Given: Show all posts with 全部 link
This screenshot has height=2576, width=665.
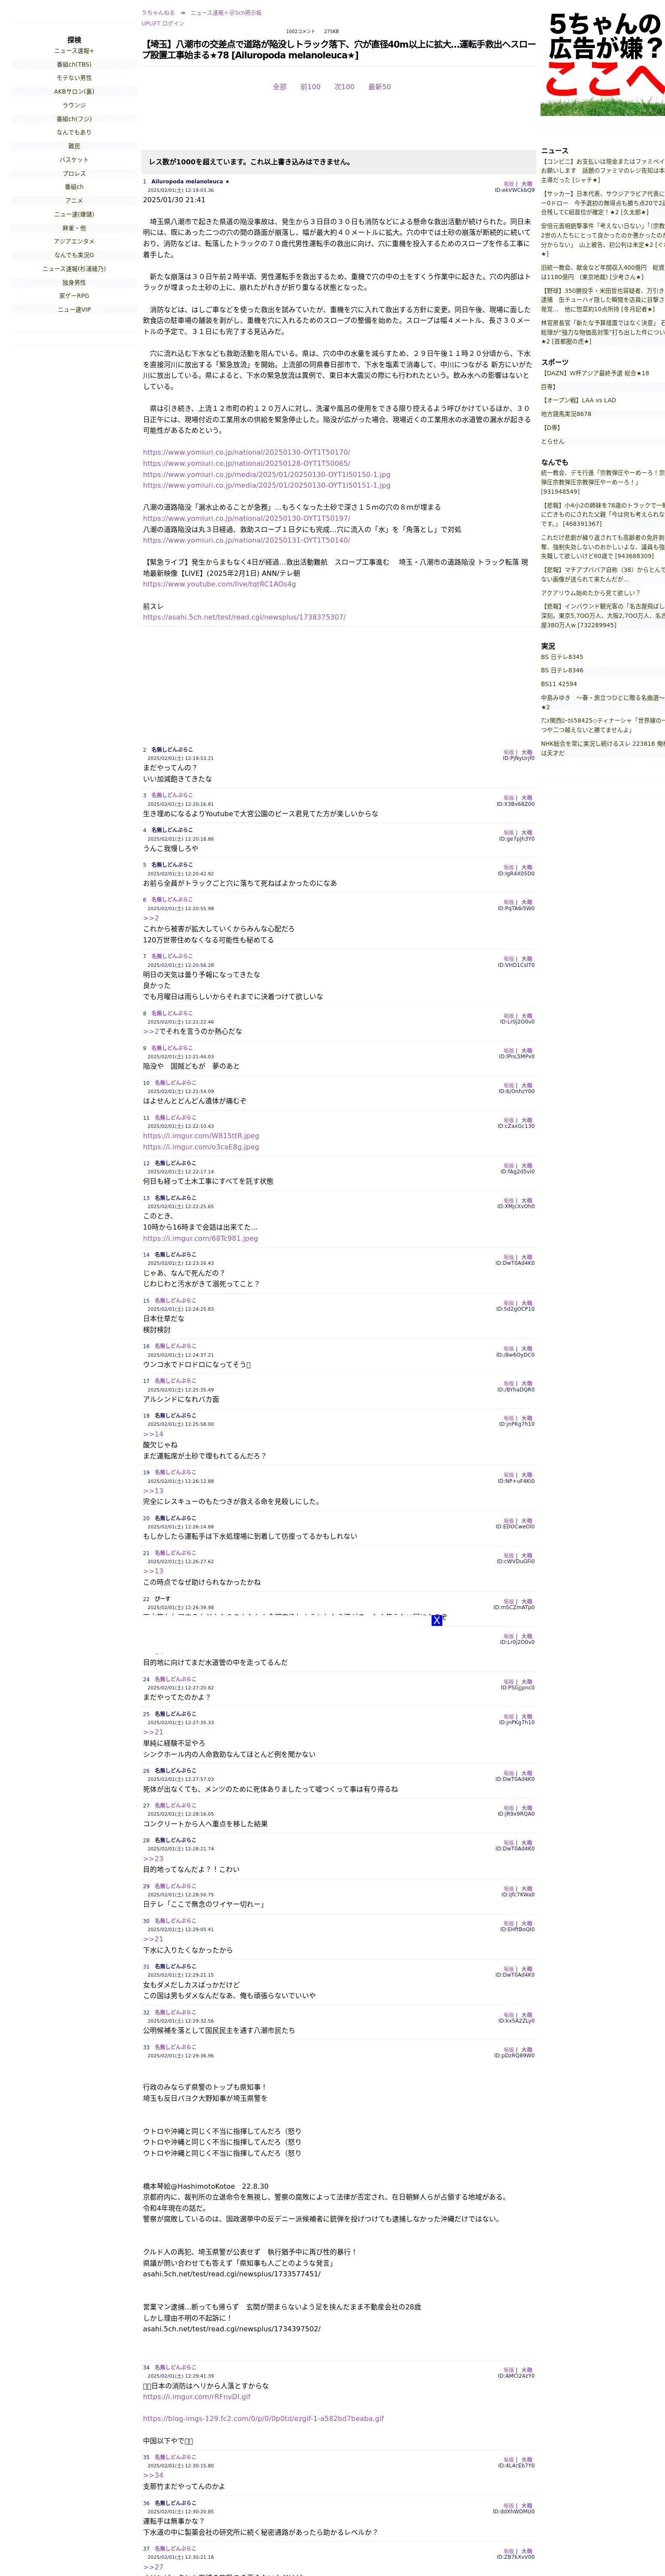Looking at the screenshot, I should pyautogui.click(x=280, y=87).
